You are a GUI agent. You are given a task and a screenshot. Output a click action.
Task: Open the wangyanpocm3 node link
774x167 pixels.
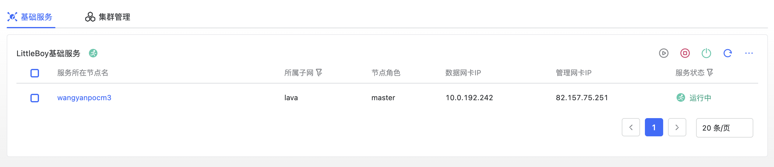[84, 98]
